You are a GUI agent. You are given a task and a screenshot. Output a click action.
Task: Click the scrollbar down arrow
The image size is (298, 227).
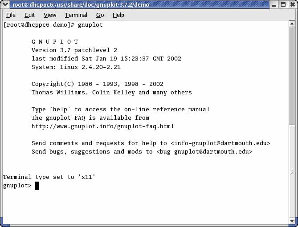coord(292,221)
